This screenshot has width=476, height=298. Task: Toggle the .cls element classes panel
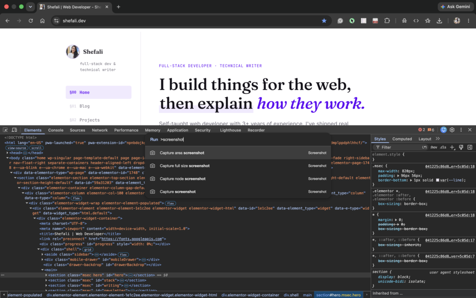pos(443,147)
